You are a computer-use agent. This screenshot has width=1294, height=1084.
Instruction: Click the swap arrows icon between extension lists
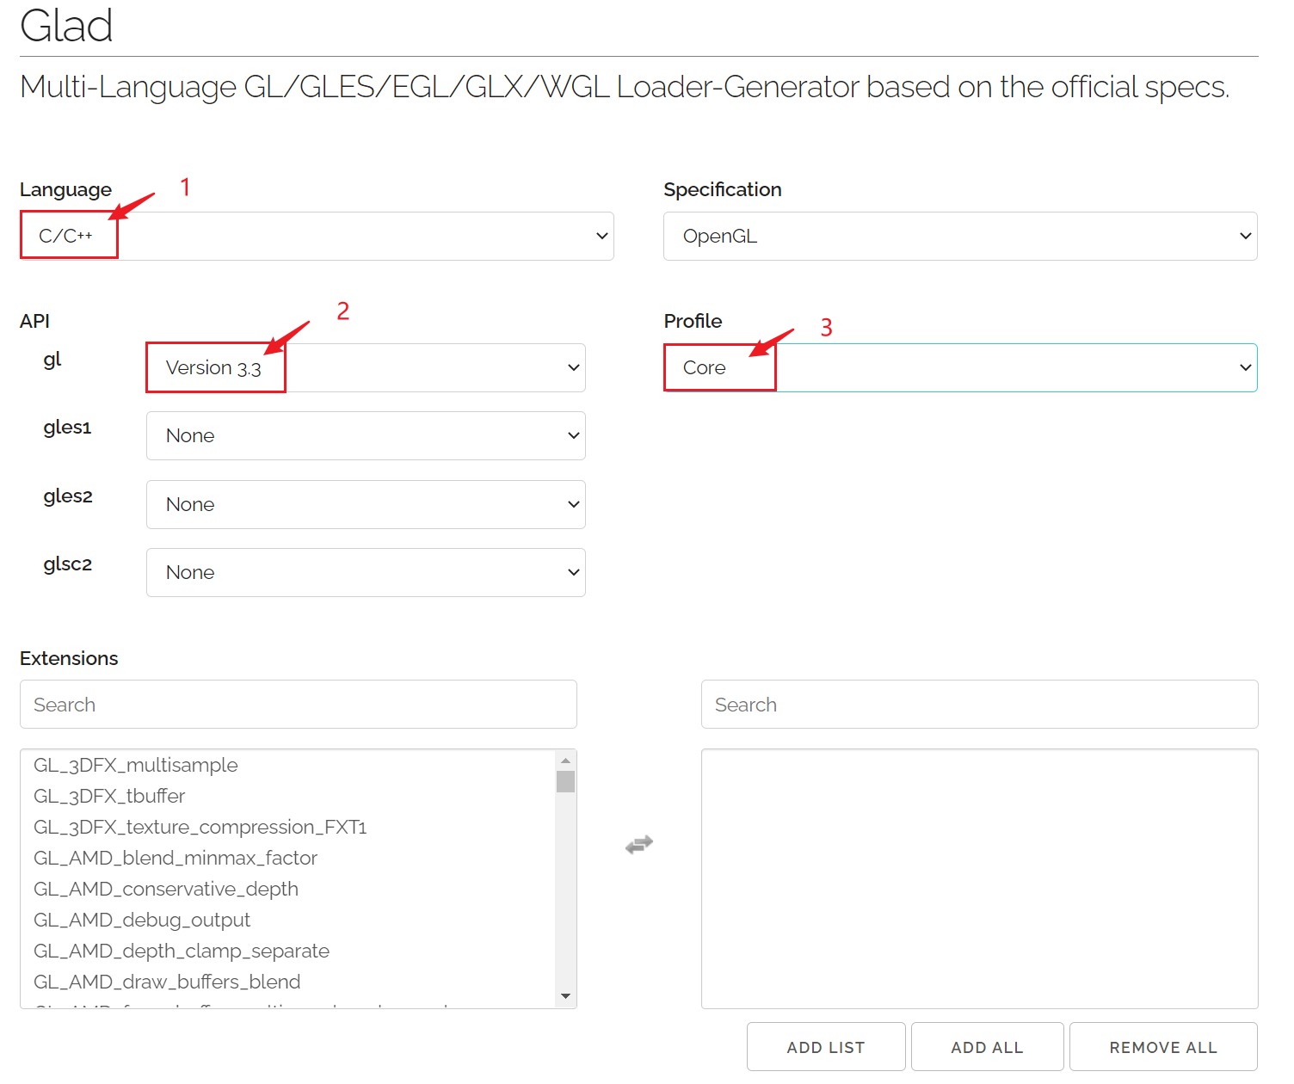(x=639, y=845)
